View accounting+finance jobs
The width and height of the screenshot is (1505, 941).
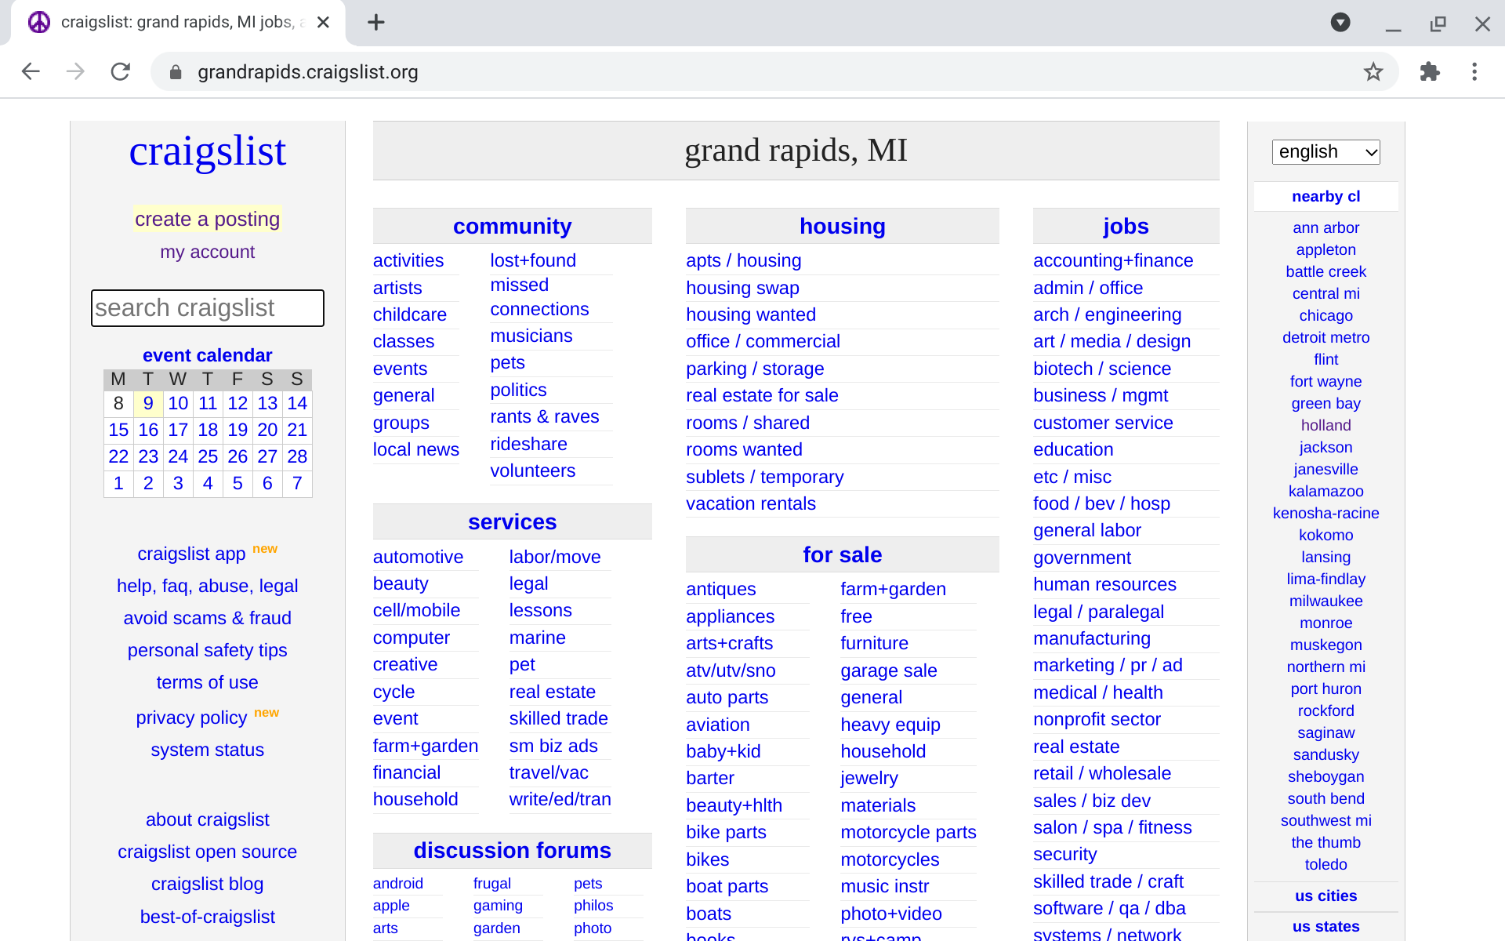pos(1113,260)
